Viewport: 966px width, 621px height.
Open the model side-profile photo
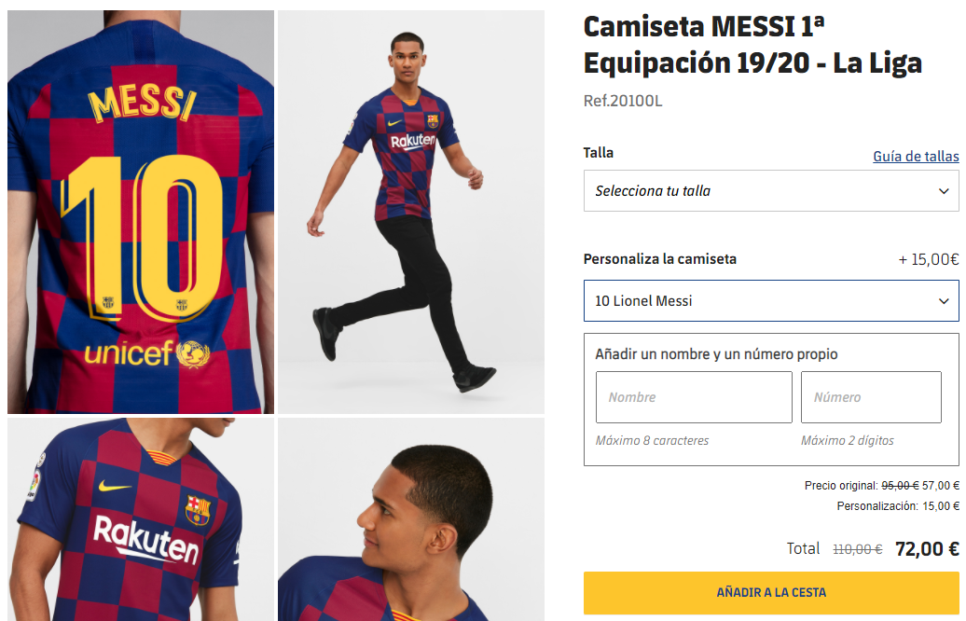tap(411, 519)
